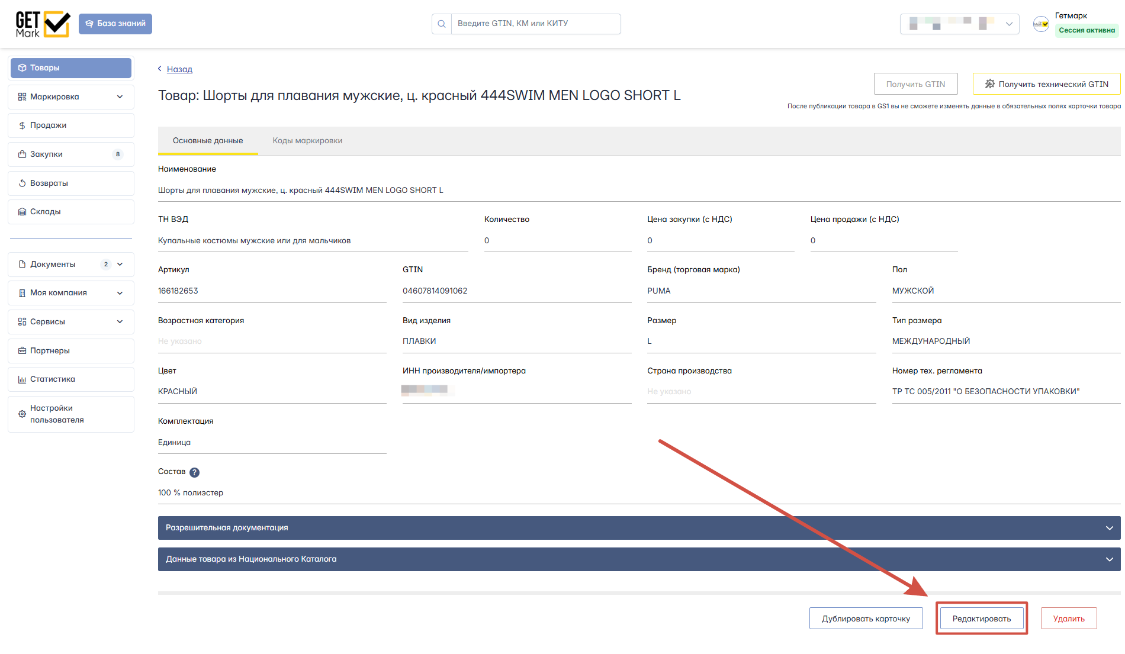
Task: Click the Национального Каталога panel chevron
Action: tap(1109, 559)
